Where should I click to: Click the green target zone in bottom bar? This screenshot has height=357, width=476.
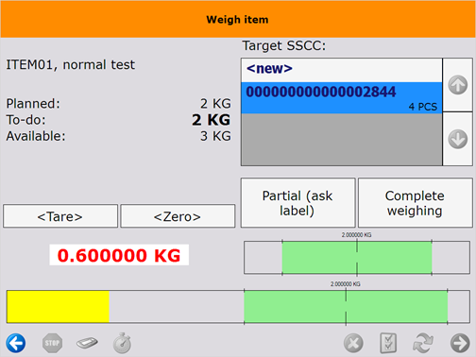pyautogui.click(x=346, y=307)
